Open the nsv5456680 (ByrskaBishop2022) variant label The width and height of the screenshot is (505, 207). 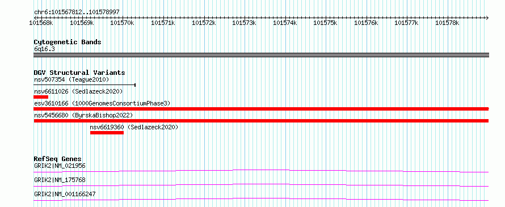(x=83, y=115)
